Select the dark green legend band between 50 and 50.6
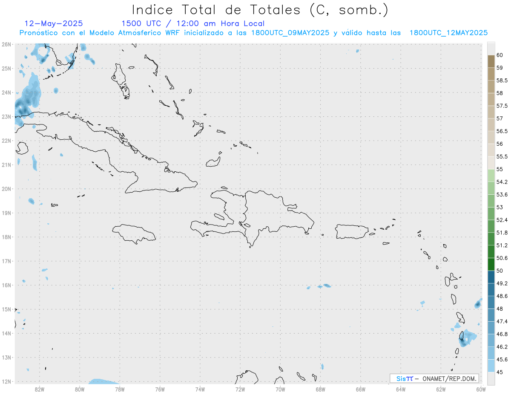Viewport: 511px width, 395px height. point(491,264)
